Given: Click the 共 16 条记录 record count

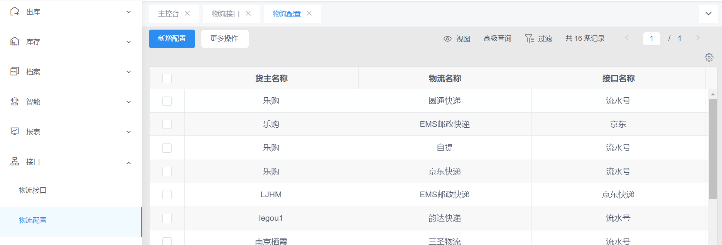Looking at the screenshot, I should point(585,38).
